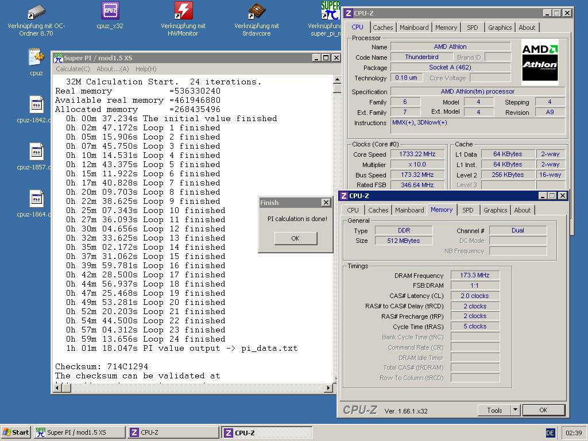Close the Finish dialog
The height and width of the screenshot is (441, 588).
point(326,203)
